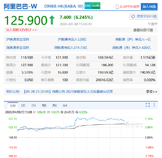Viewport: 162px width, 158px height.
Task: Click 今开盘 value 121.900
Action: 62,57
